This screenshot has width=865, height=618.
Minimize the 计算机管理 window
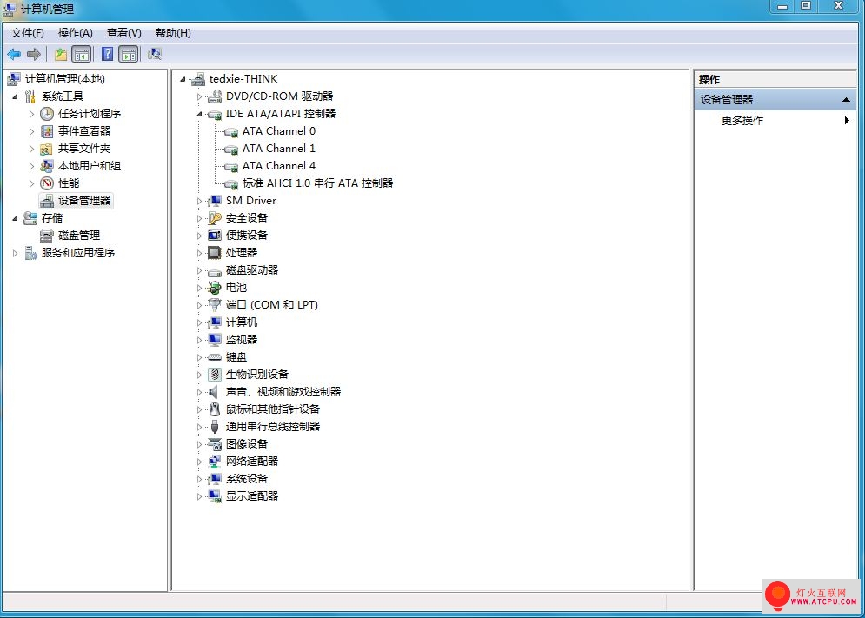point(782,5)
